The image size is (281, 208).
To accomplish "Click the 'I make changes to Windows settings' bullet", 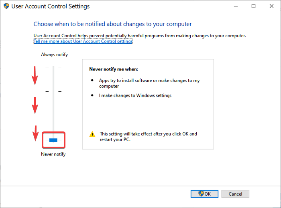I will click(x=135, y=95).
